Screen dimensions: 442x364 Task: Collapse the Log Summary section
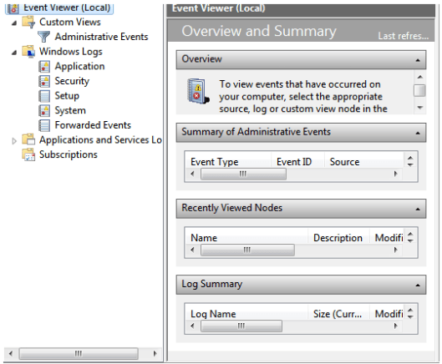point(418,286)
